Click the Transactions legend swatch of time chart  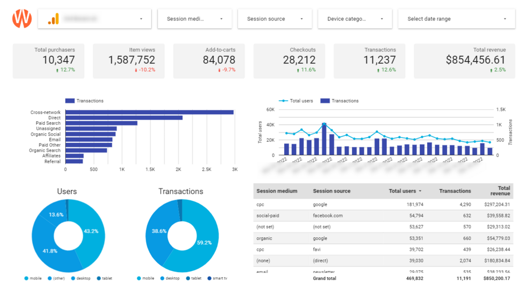(x=325, y=101)
